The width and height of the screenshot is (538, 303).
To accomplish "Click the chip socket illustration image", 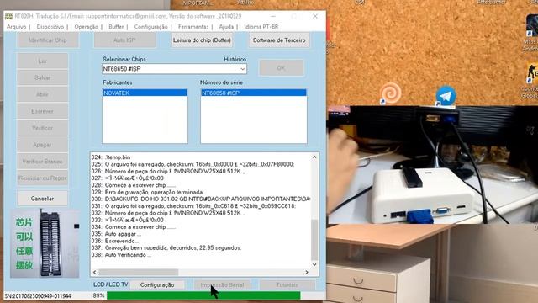I will tap(45, 243).
